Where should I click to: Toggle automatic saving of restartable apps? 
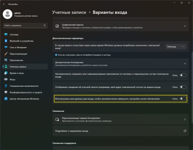click(x=183, y=75)
